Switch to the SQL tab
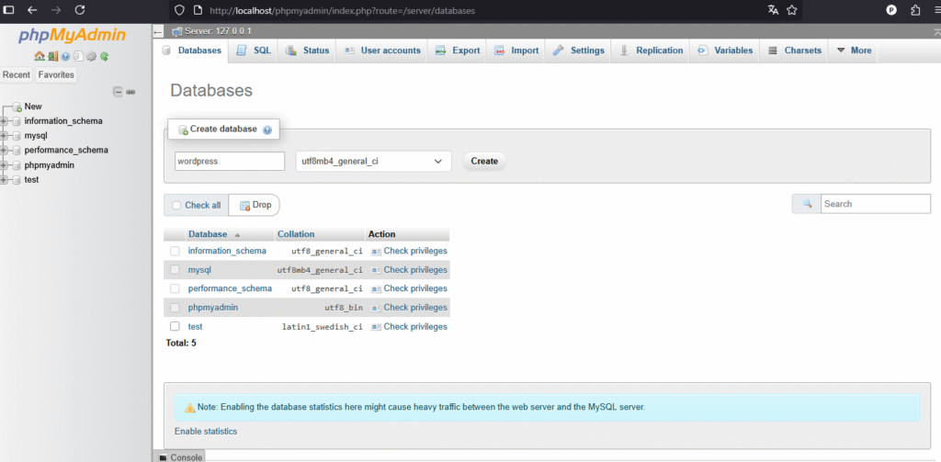 pyautogui.click(x=254, y=51)
